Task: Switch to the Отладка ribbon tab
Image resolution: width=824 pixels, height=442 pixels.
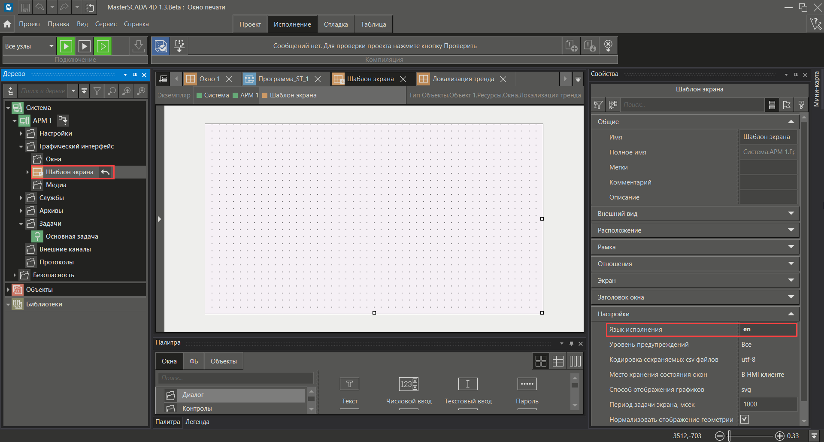Action: click(336, 24)
